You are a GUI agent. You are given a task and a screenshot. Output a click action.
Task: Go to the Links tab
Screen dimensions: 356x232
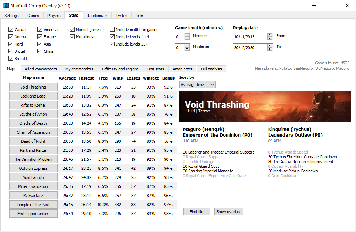pos(140,16)
